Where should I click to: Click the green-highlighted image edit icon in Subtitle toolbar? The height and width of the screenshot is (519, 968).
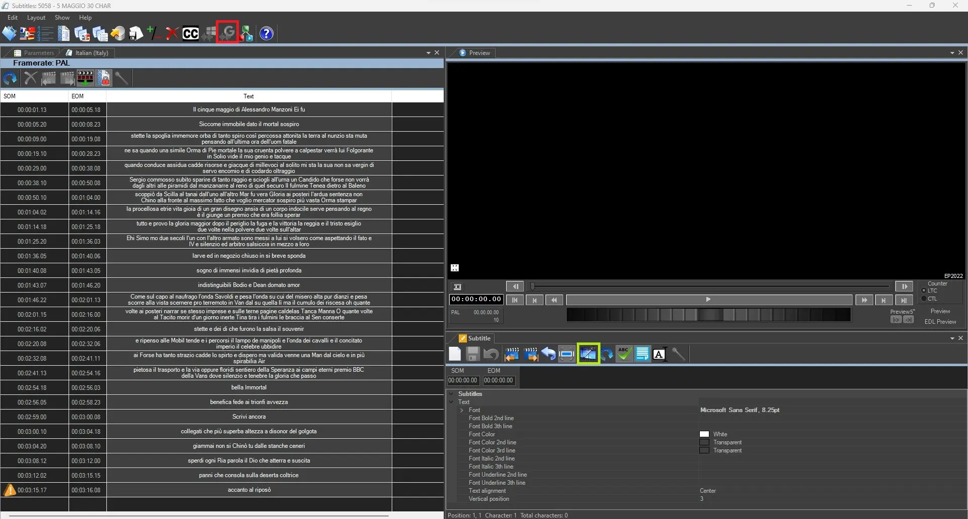click(588, 354)
